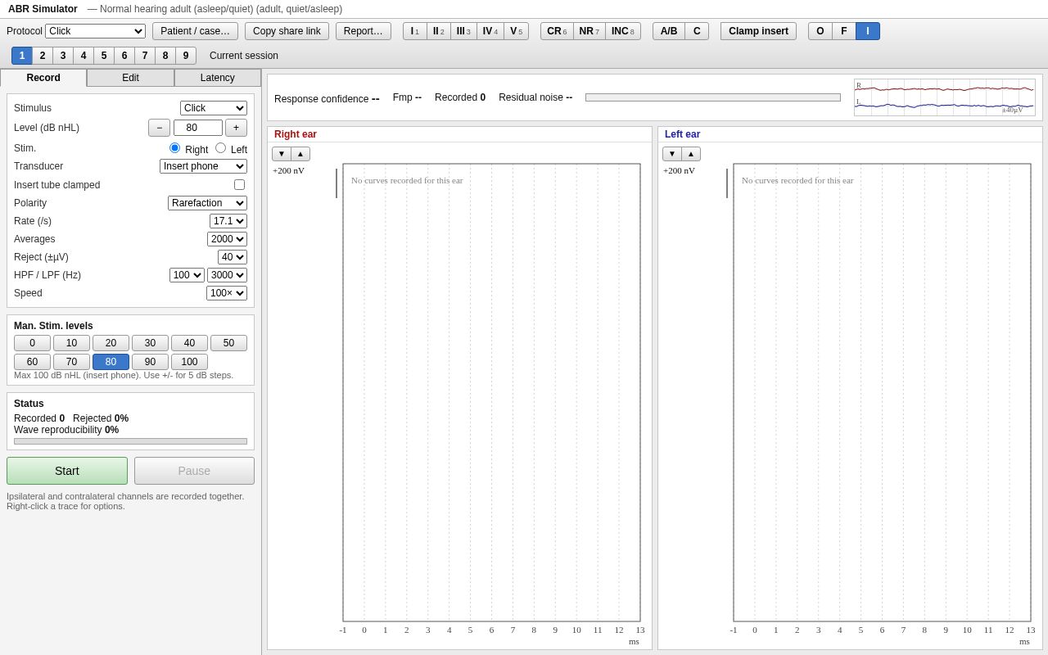This screenshot has height=655, width=1048.
Task: Mark wave V peak label
Action: click(x=517, y=31)
